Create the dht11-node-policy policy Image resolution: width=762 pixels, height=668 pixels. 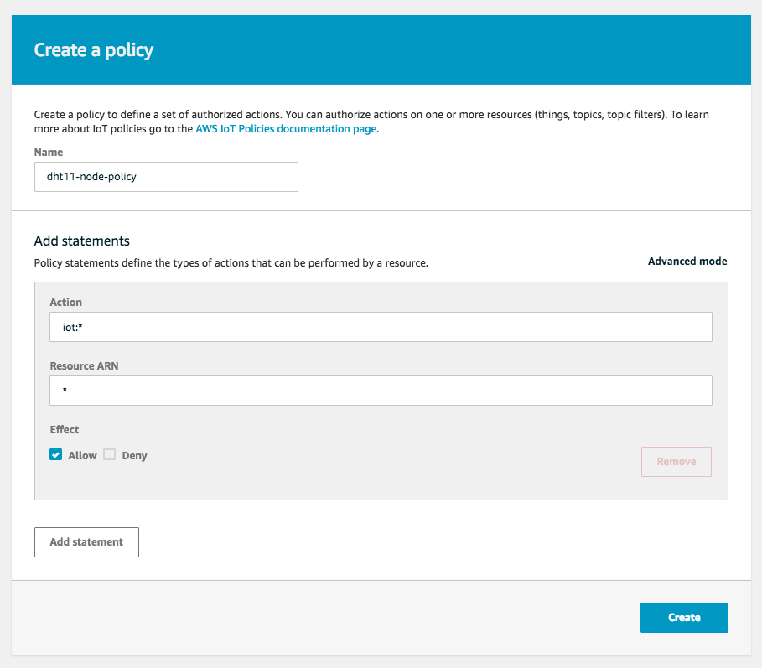[x=684, y=618]
